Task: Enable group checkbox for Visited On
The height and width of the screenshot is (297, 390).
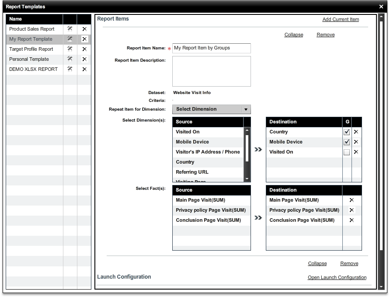Action: [347, 152]
